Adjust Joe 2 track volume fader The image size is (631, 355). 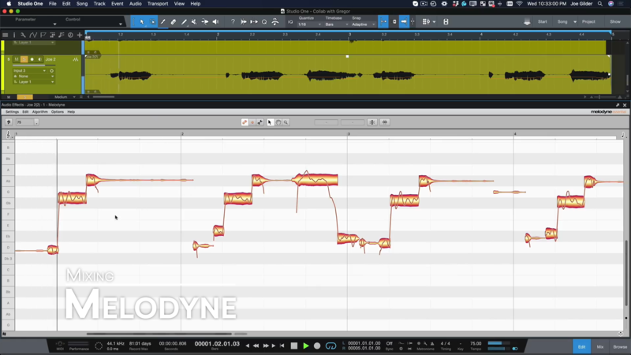[34, 65]
